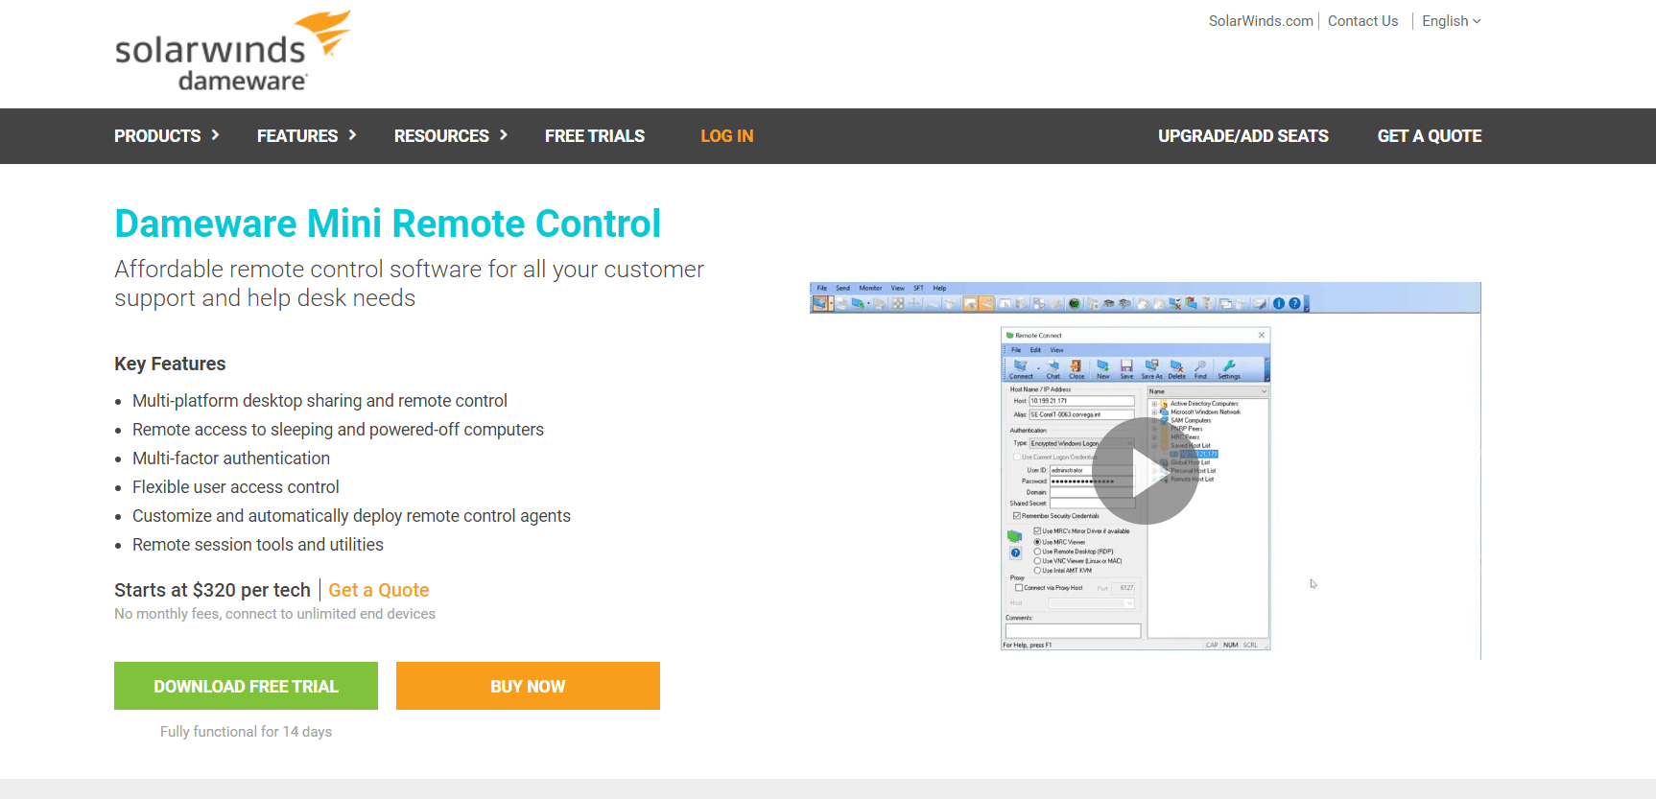Click the DOWNLOAD FREE TRIAL button
This screenshot has height=799, width=1656.
[246, 686]
